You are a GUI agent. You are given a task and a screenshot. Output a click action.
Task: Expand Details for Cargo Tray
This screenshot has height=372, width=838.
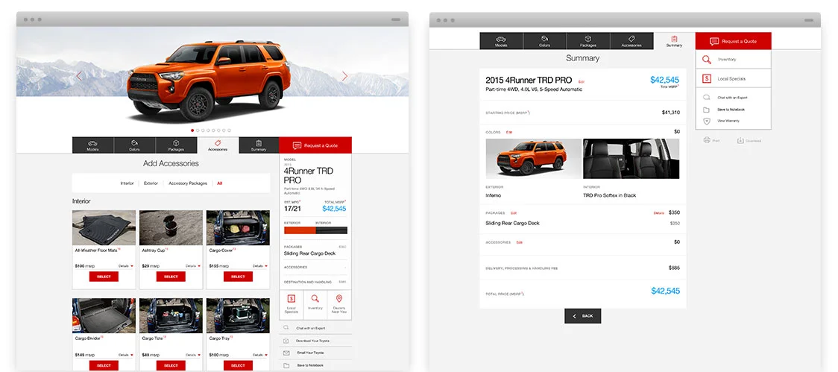pyautogui.click(x=260, y=354)
